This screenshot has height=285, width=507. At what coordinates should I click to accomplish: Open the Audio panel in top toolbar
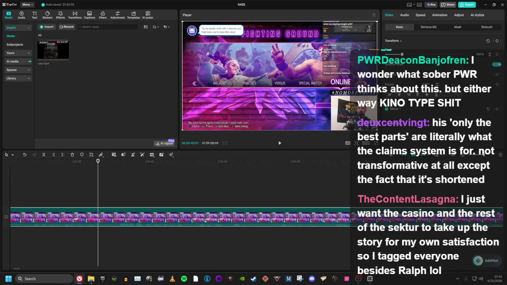tap(21, 15)
